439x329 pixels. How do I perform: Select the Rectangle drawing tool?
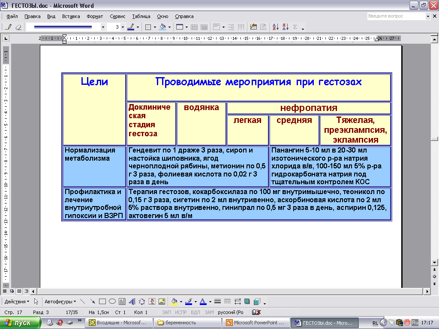pyautogui.click(x=102, y=302)
